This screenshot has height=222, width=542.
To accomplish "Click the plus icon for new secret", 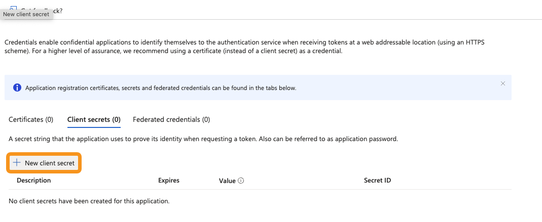I will pyautogui.click(x=17, y=163).
